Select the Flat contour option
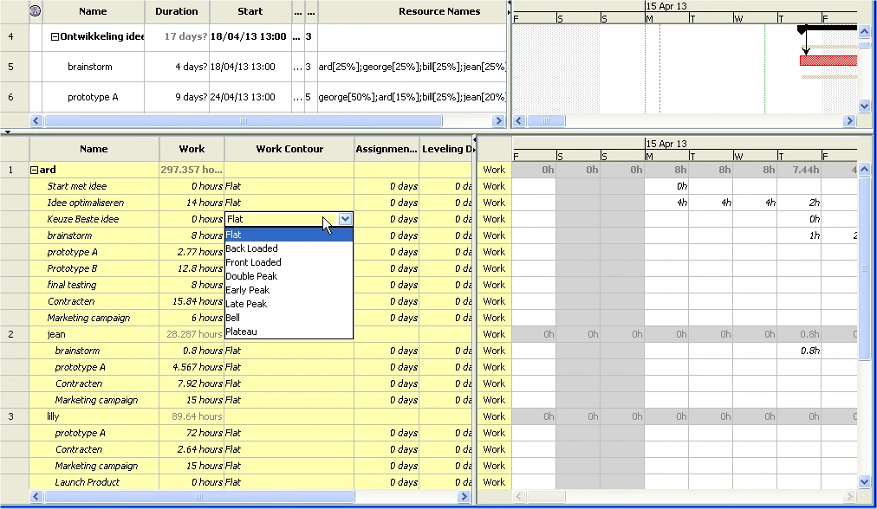877x509 pixels. [x=289, y=235]
